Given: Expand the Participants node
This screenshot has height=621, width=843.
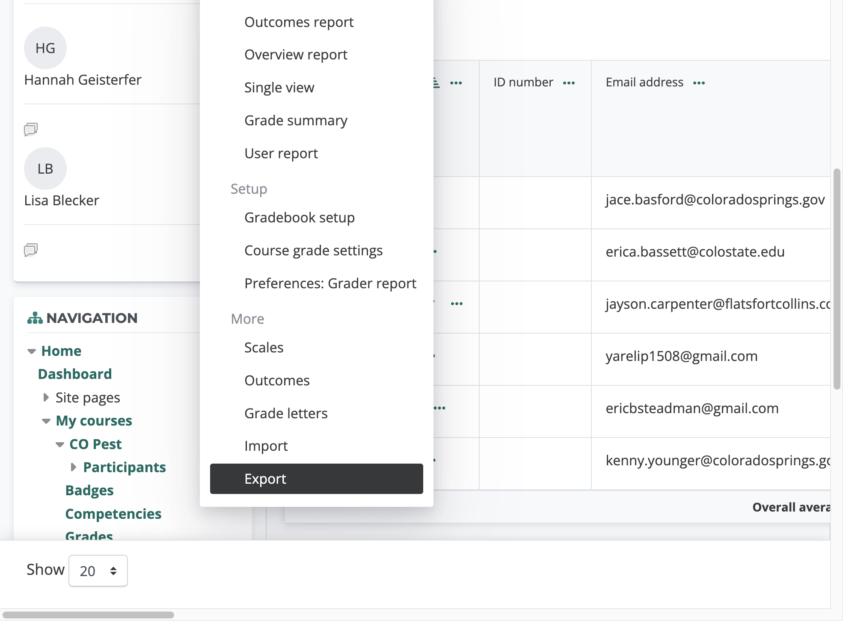Looking at the screenshot, I should (73, 467).
